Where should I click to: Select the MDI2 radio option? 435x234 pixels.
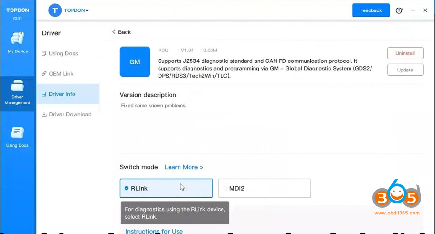(225, 188)
